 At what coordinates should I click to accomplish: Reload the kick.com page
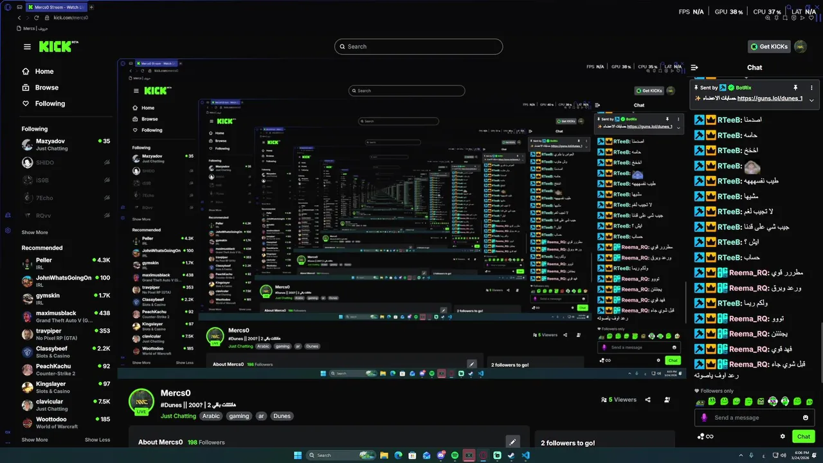pos(37,17)
